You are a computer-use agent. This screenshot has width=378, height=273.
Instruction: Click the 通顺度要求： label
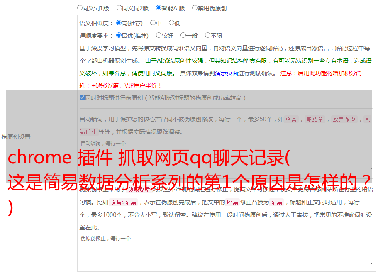click(96, 36)
